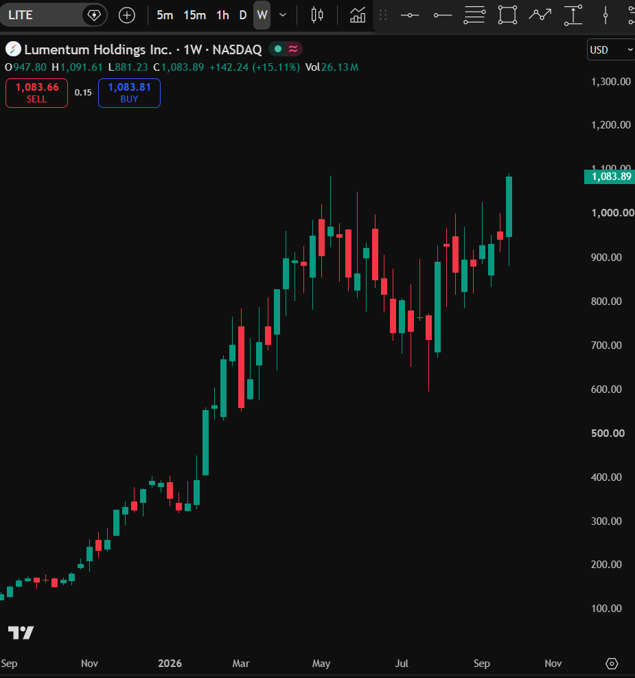The height and width of the screenshot is (678, 635).
Task: Click the May label on time axis
Action: [321, 664]
